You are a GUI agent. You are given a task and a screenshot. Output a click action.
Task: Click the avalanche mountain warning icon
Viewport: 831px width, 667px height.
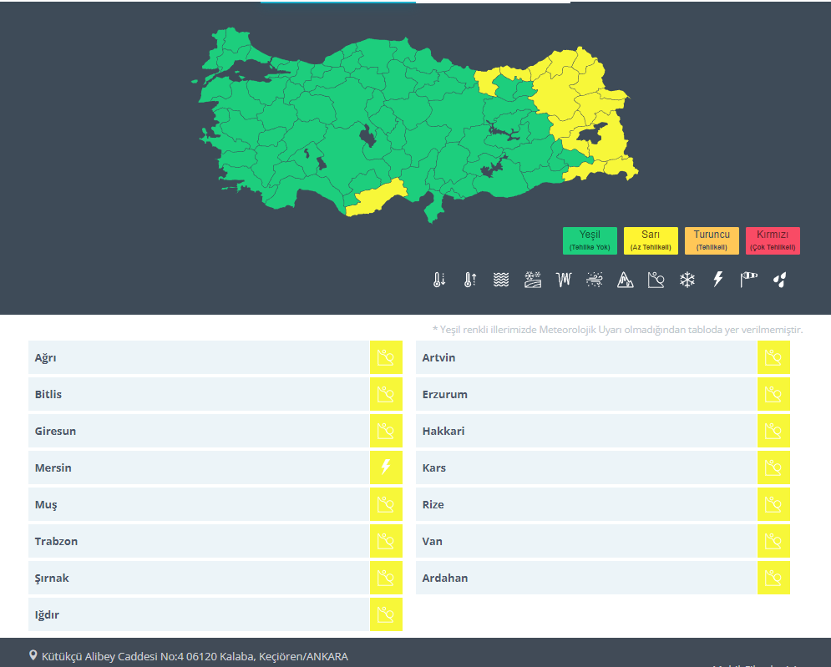coord(625,280)
